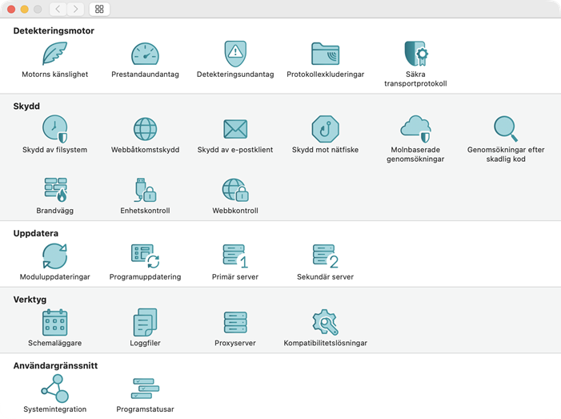Open Prestandaundantag gauge icon
Image resolution: width=561 pixels, height=419 pixels.
(145, 54)
